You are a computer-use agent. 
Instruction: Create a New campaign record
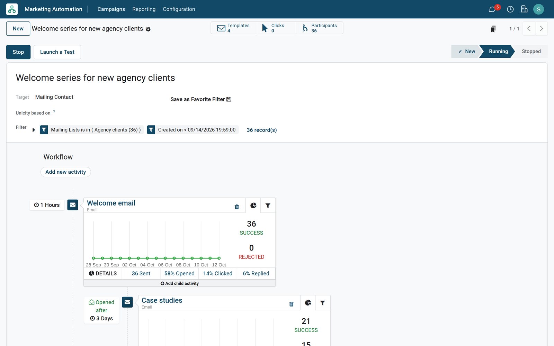[x=18, y=29]
